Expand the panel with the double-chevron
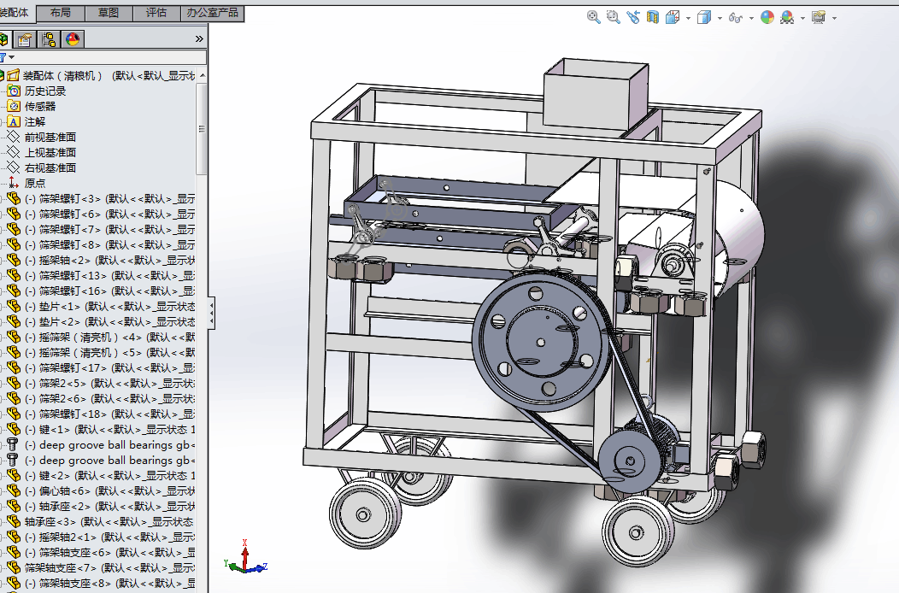Screen dimensions: 899x593 (199, 39)
